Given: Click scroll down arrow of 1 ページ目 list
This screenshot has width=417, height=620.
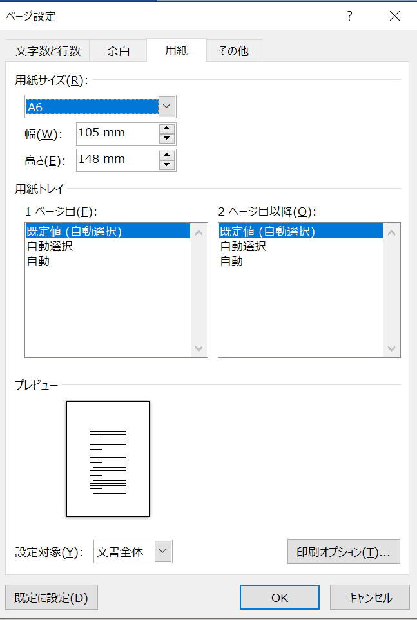Looking at the screenshot, I should click(199, 348).
